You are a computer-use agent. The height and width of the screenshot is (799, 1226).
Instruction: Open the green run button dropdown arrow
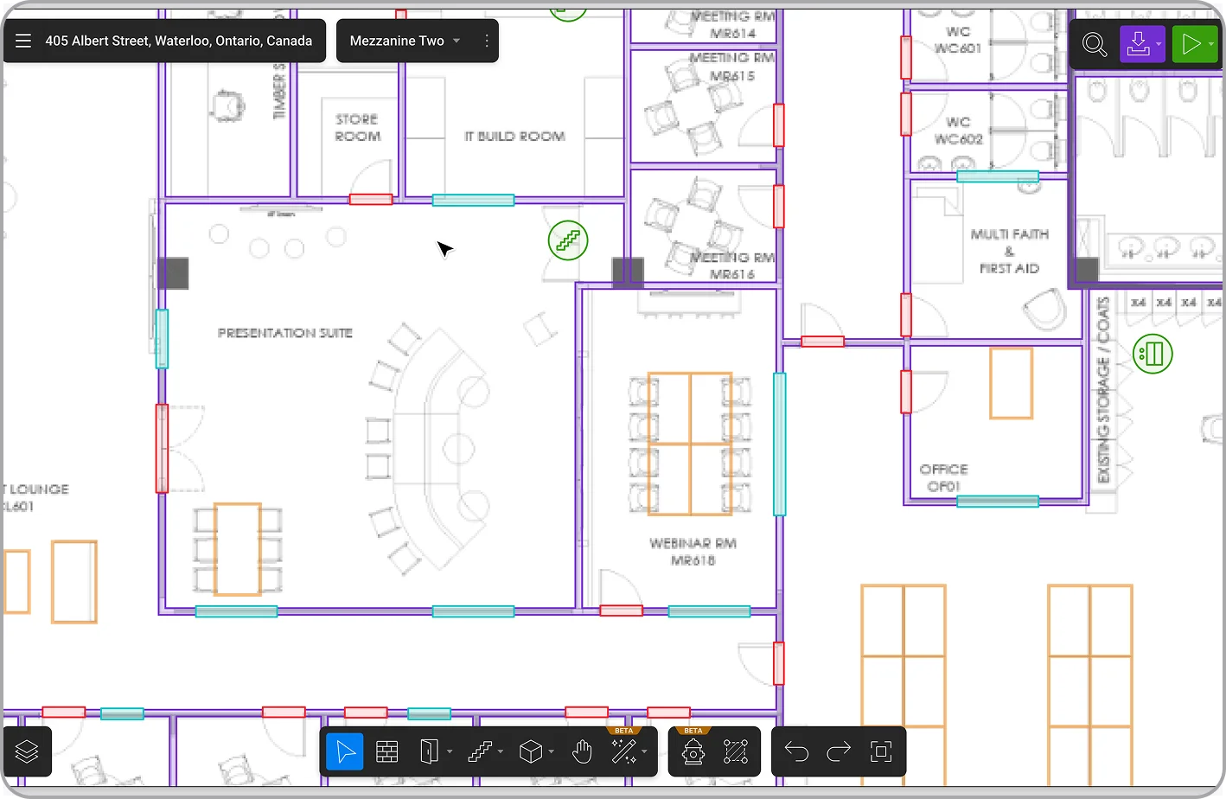point(1211,44)
